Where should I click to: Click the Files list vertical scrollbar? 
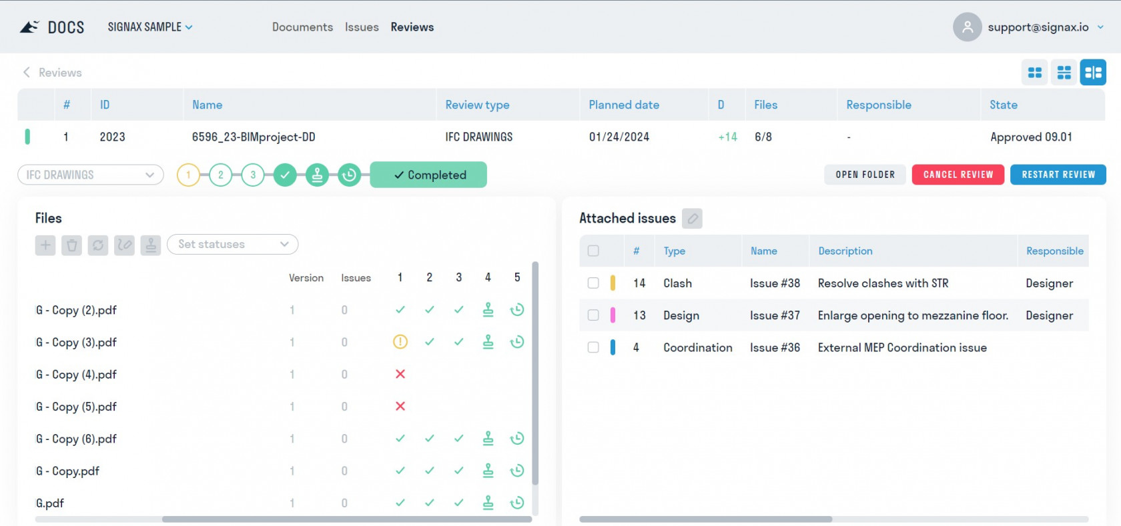[x=535, y=373]
